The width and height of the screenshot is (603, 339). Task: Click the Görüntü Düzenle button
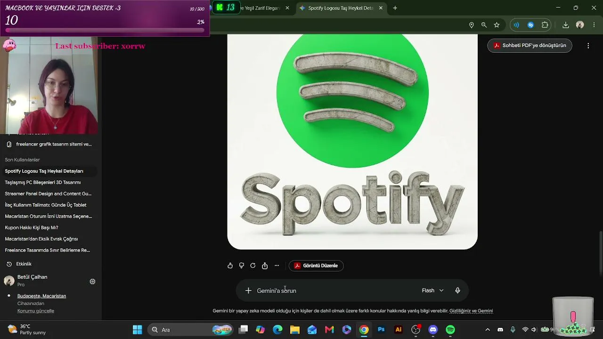click(x=316, y=266)
